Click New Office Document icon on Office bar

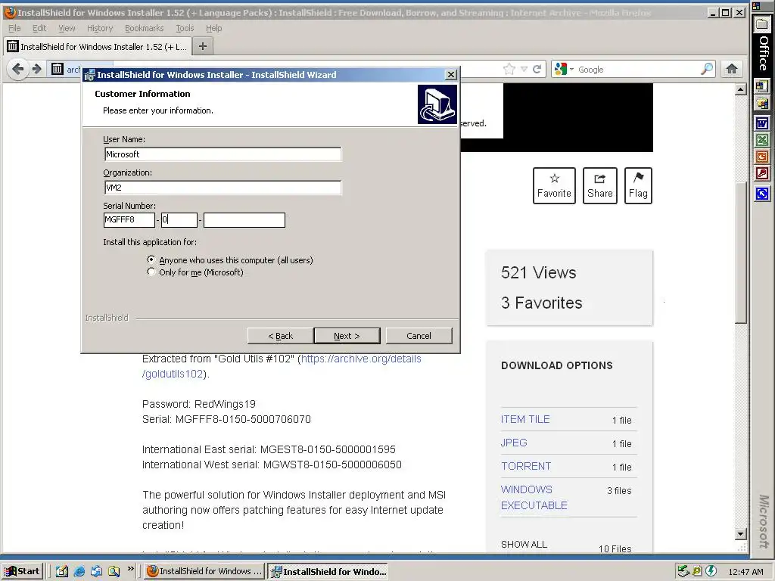tap(761, 86)
